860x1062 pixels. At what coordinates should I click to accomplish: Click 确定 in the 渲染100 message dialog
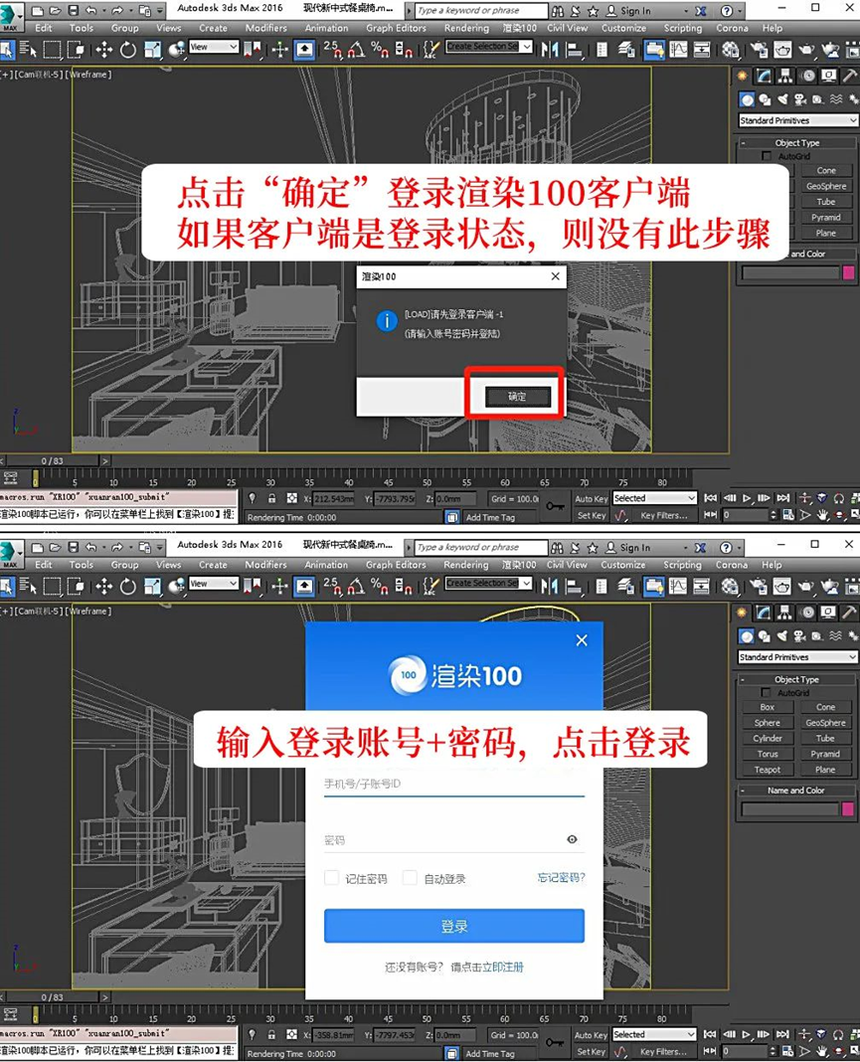click(517, 396)
